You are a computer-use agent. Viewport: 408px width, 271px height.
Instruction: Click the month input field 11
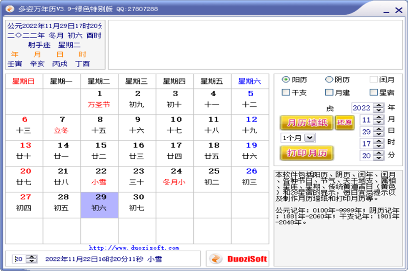[x=367, y=120]
